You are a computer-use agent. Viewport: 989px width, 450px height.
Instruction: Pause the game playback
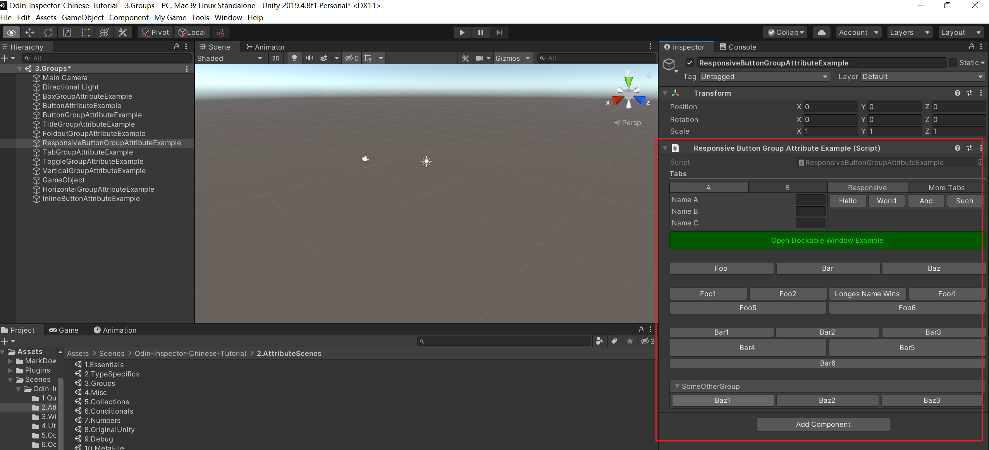(480, 33)
